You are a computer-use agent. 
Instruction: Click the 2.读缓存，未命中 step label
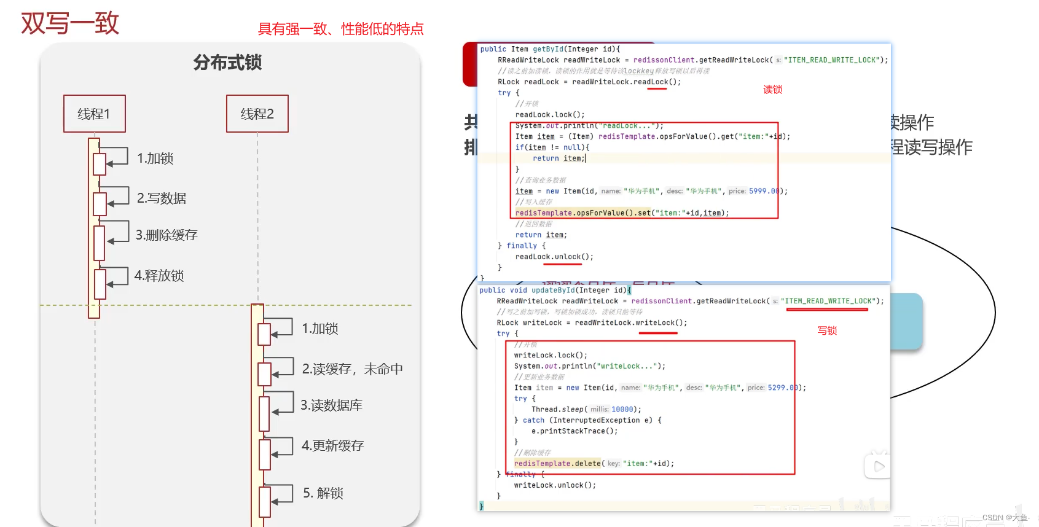pos(353,369)
